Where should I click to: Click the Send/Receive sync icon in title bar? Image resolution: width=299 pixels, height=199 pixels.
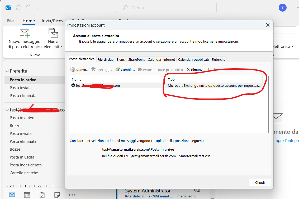click(19, 8)
